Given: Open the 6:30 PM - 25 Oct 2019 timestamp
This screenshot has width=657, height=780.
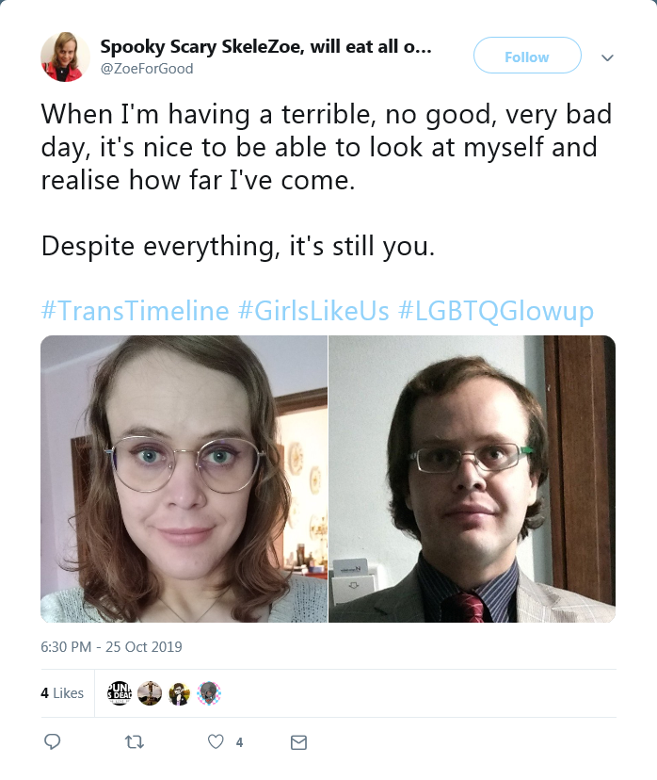Looking at the screenshot, I should pyautogui.click(x=111, y=646).
